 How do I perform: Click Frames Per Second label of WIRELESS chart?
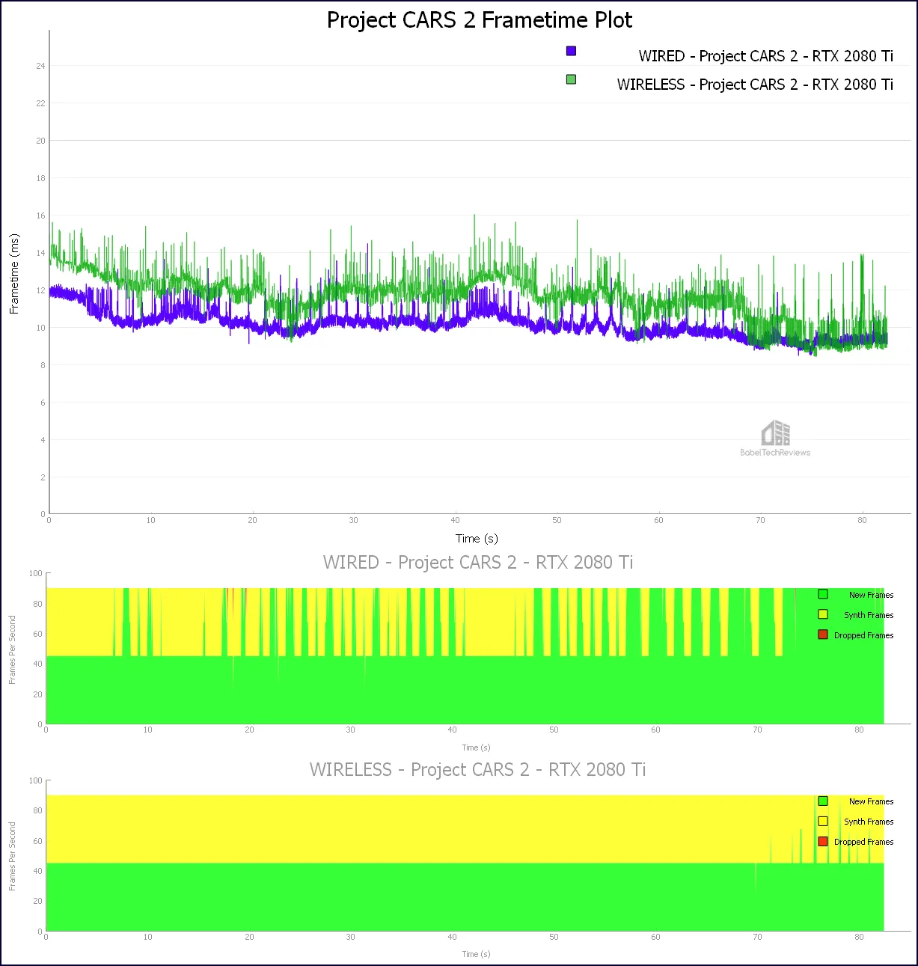pos(12,856)
